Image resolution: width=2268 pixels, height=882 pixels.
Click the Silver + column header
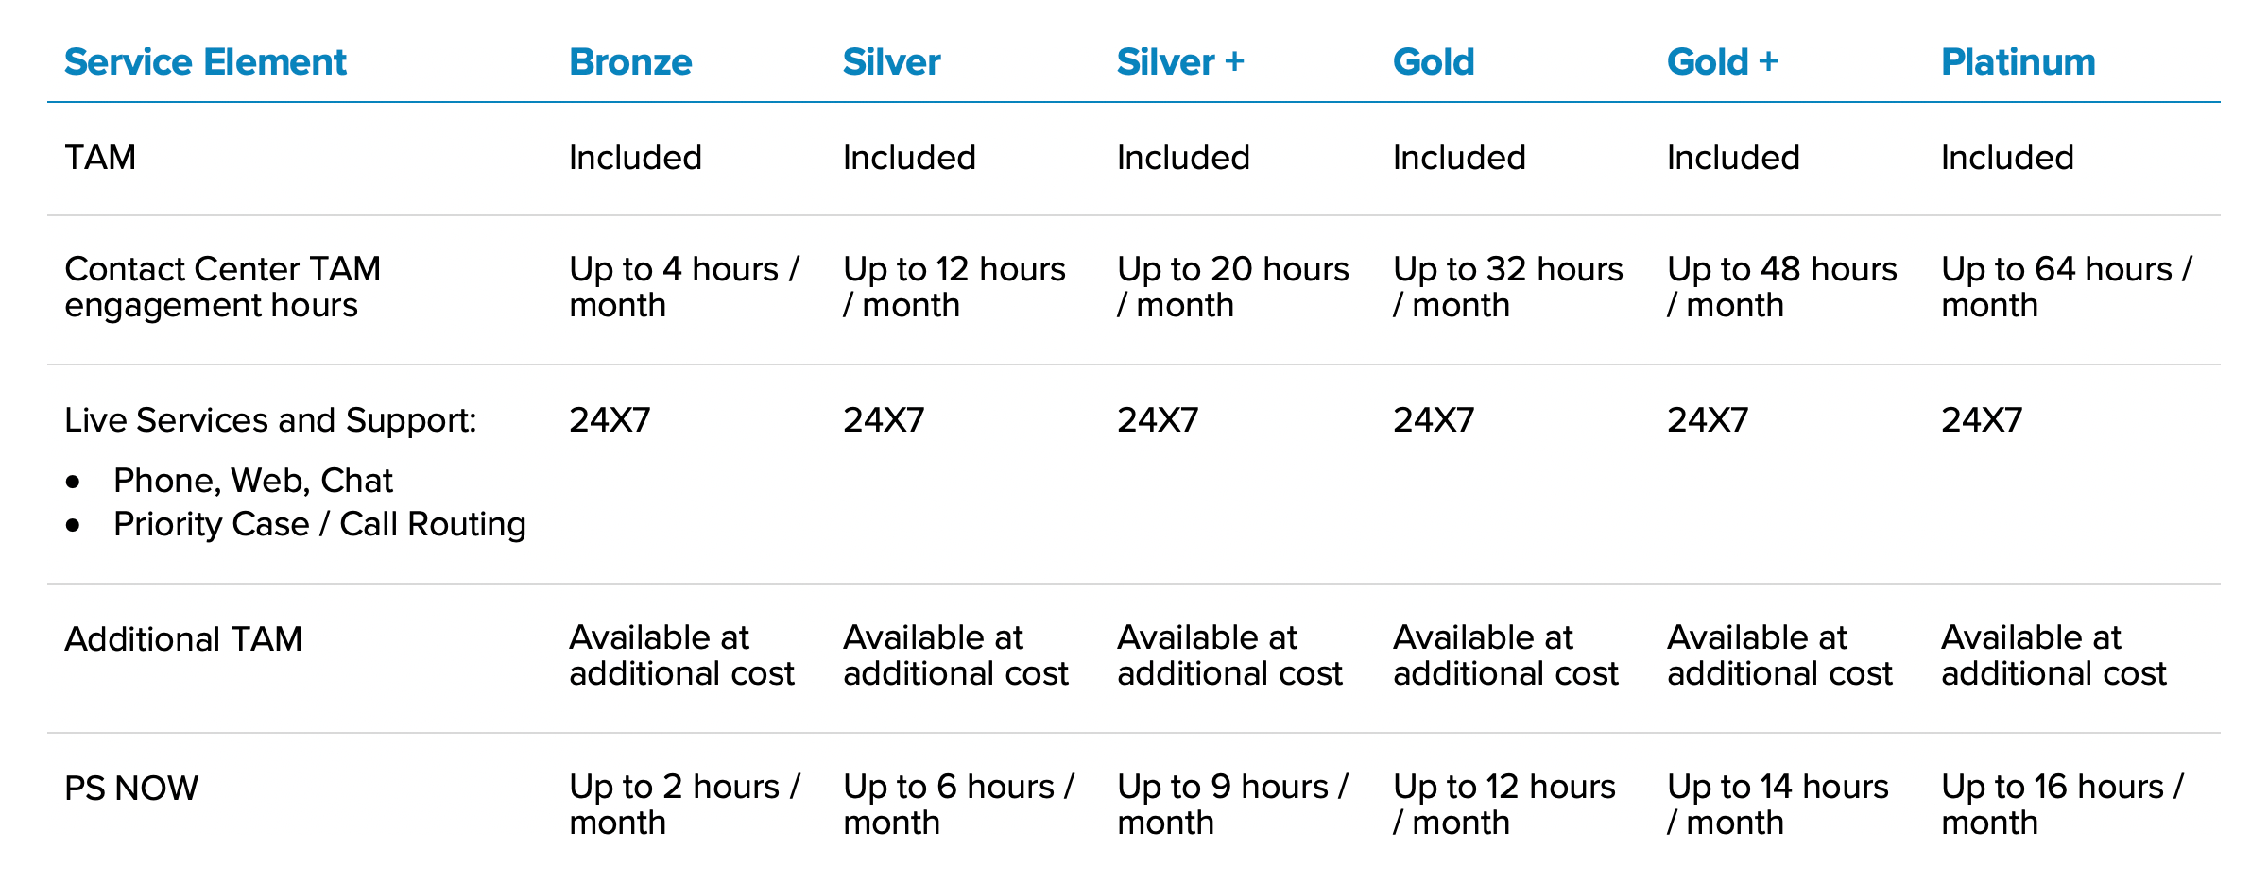[1180, 62]
